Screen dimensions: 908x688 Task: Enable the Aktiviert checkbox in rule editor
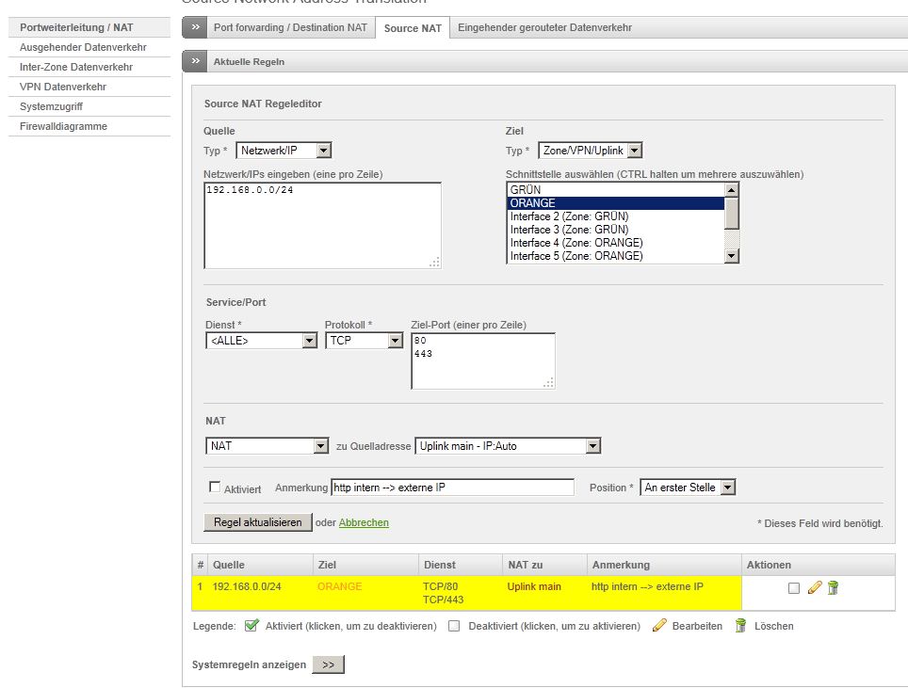pos(214,488)
